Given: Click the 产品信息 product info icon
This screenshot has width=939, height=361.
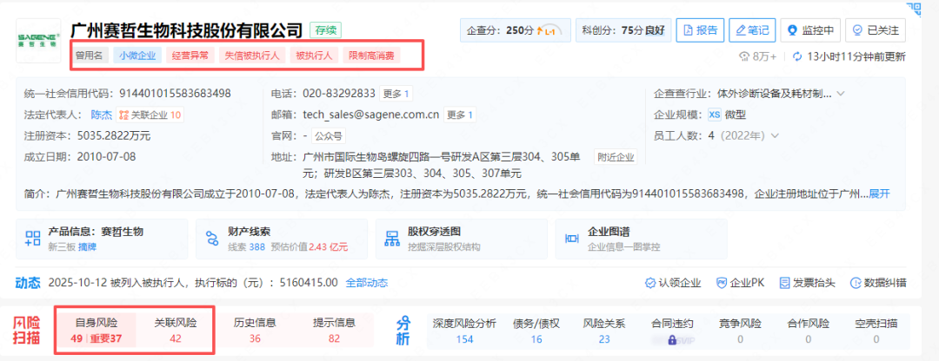Looking at the screenshot, I should pos(33,239).
